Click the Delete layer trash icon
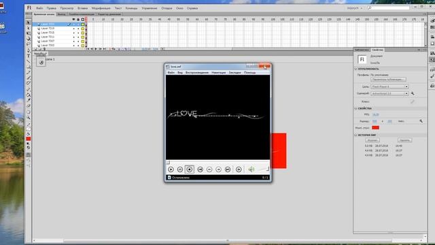Viewport: 435px width, 245px height. pos(44,49)
